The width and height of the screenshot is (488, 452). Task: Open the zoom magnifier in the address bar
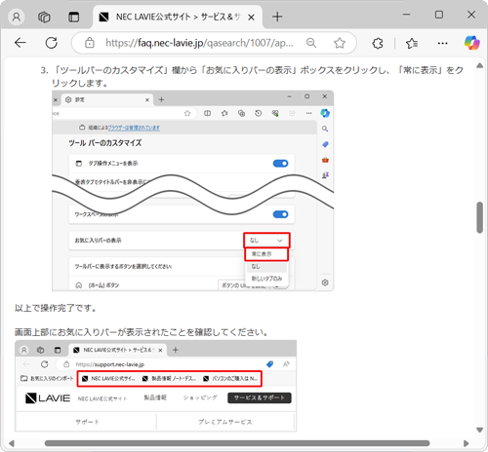pyautogui.click(x=311, y=43)
